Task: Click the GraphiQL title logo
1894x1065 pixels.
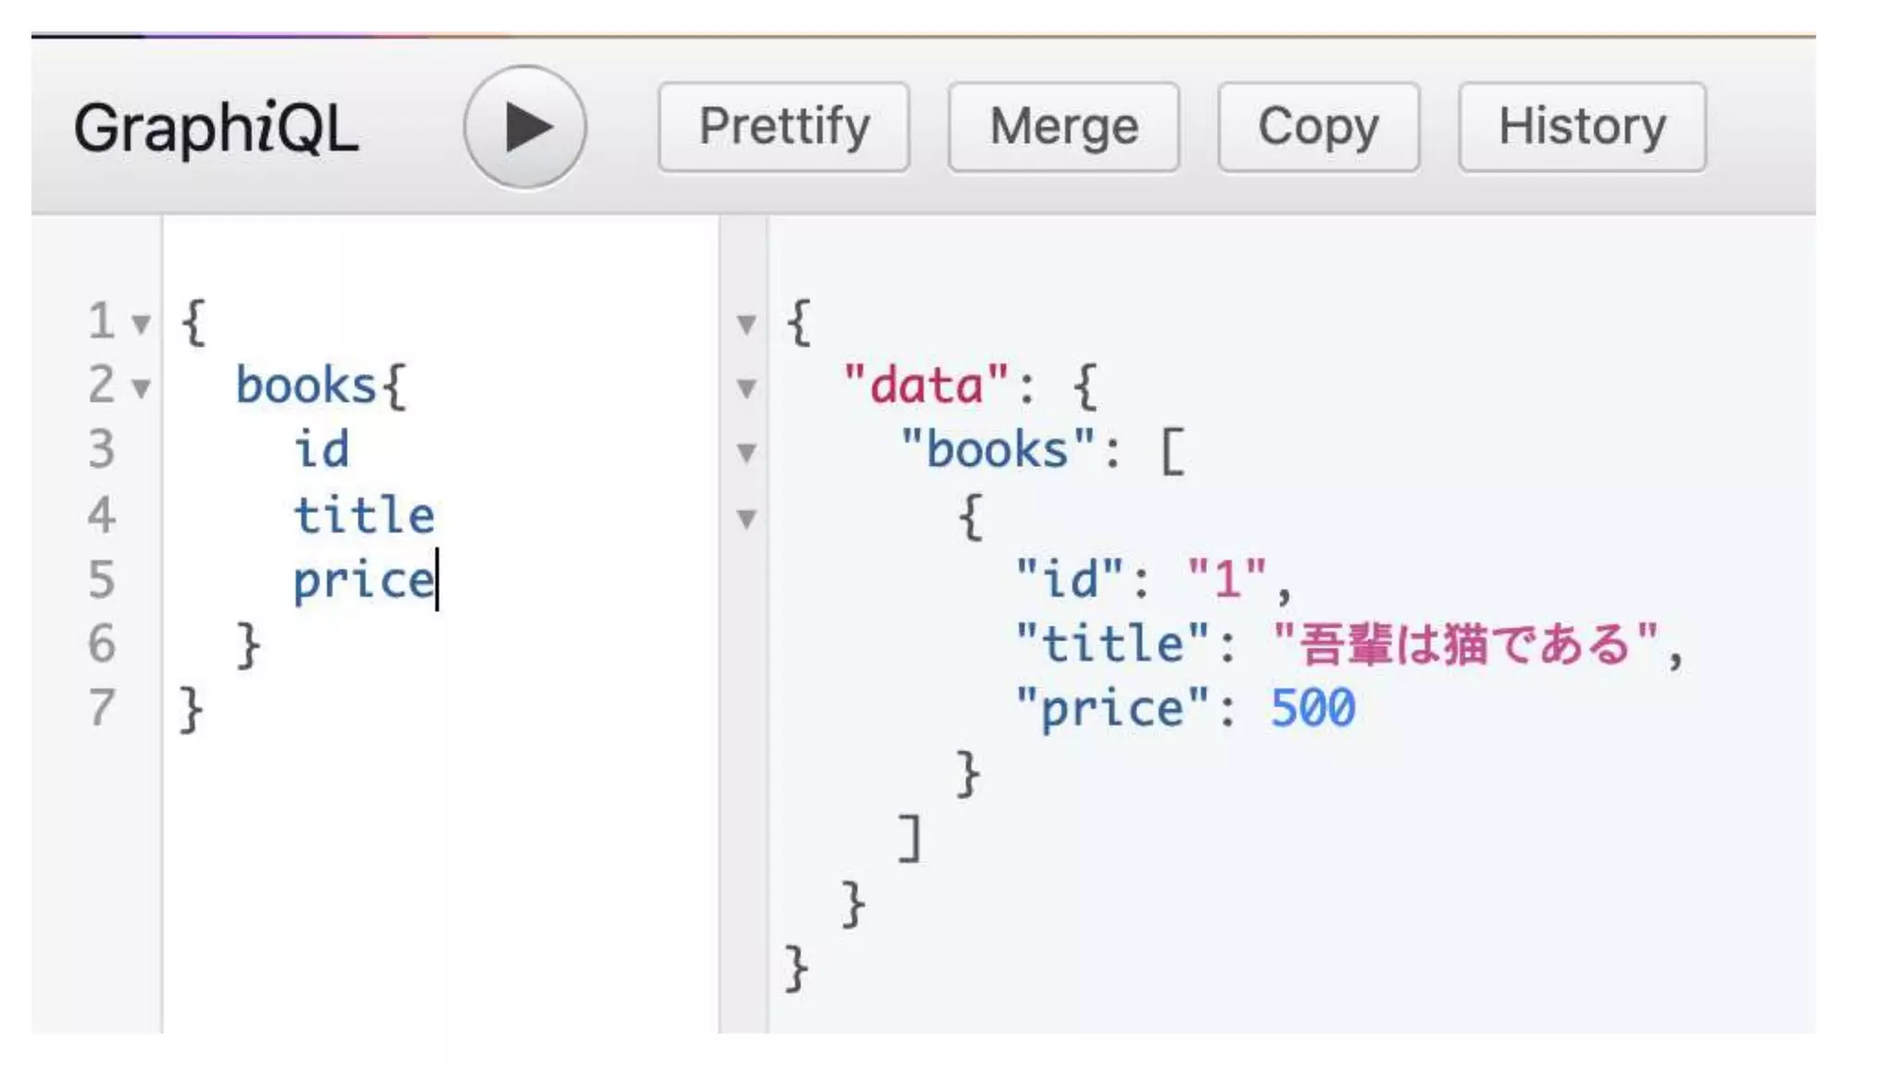Action: pos(215,129)
